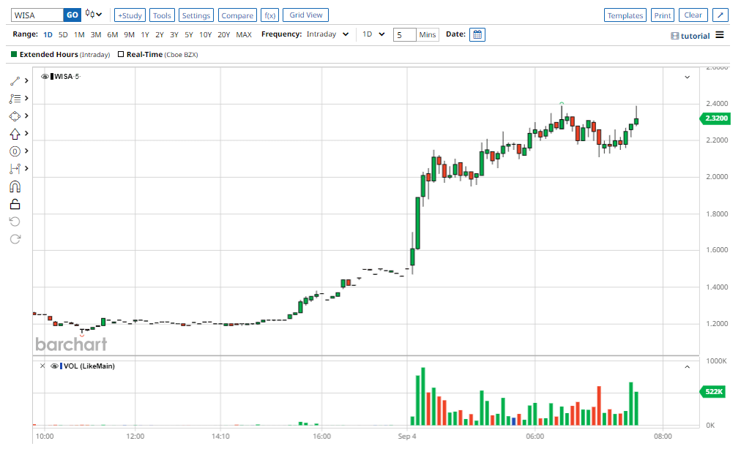The height and width of the screenshot is (457, 741).
Task: Select the shapes polygon tool icon
Action: pyautogui.click(x=15, y=116)
